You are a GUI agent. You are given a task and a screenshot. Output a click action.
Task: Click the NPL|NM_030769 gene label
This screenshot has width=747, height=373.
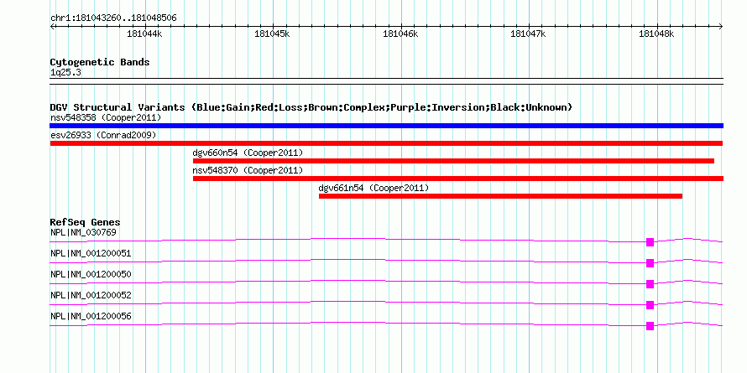[83, 233]
